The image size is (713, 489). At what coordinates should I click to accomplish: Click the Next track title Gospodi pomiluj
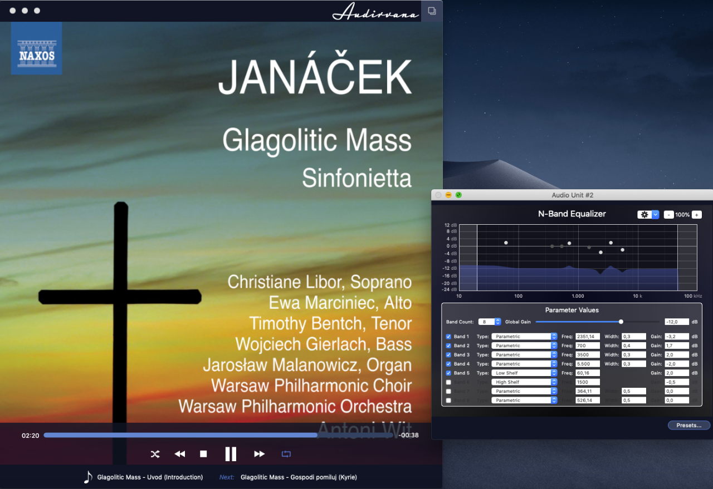tap(299, 477)
